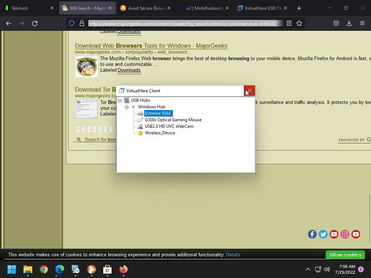
Task: Click the site security padlock icon
Action: (x=82, y=24)
